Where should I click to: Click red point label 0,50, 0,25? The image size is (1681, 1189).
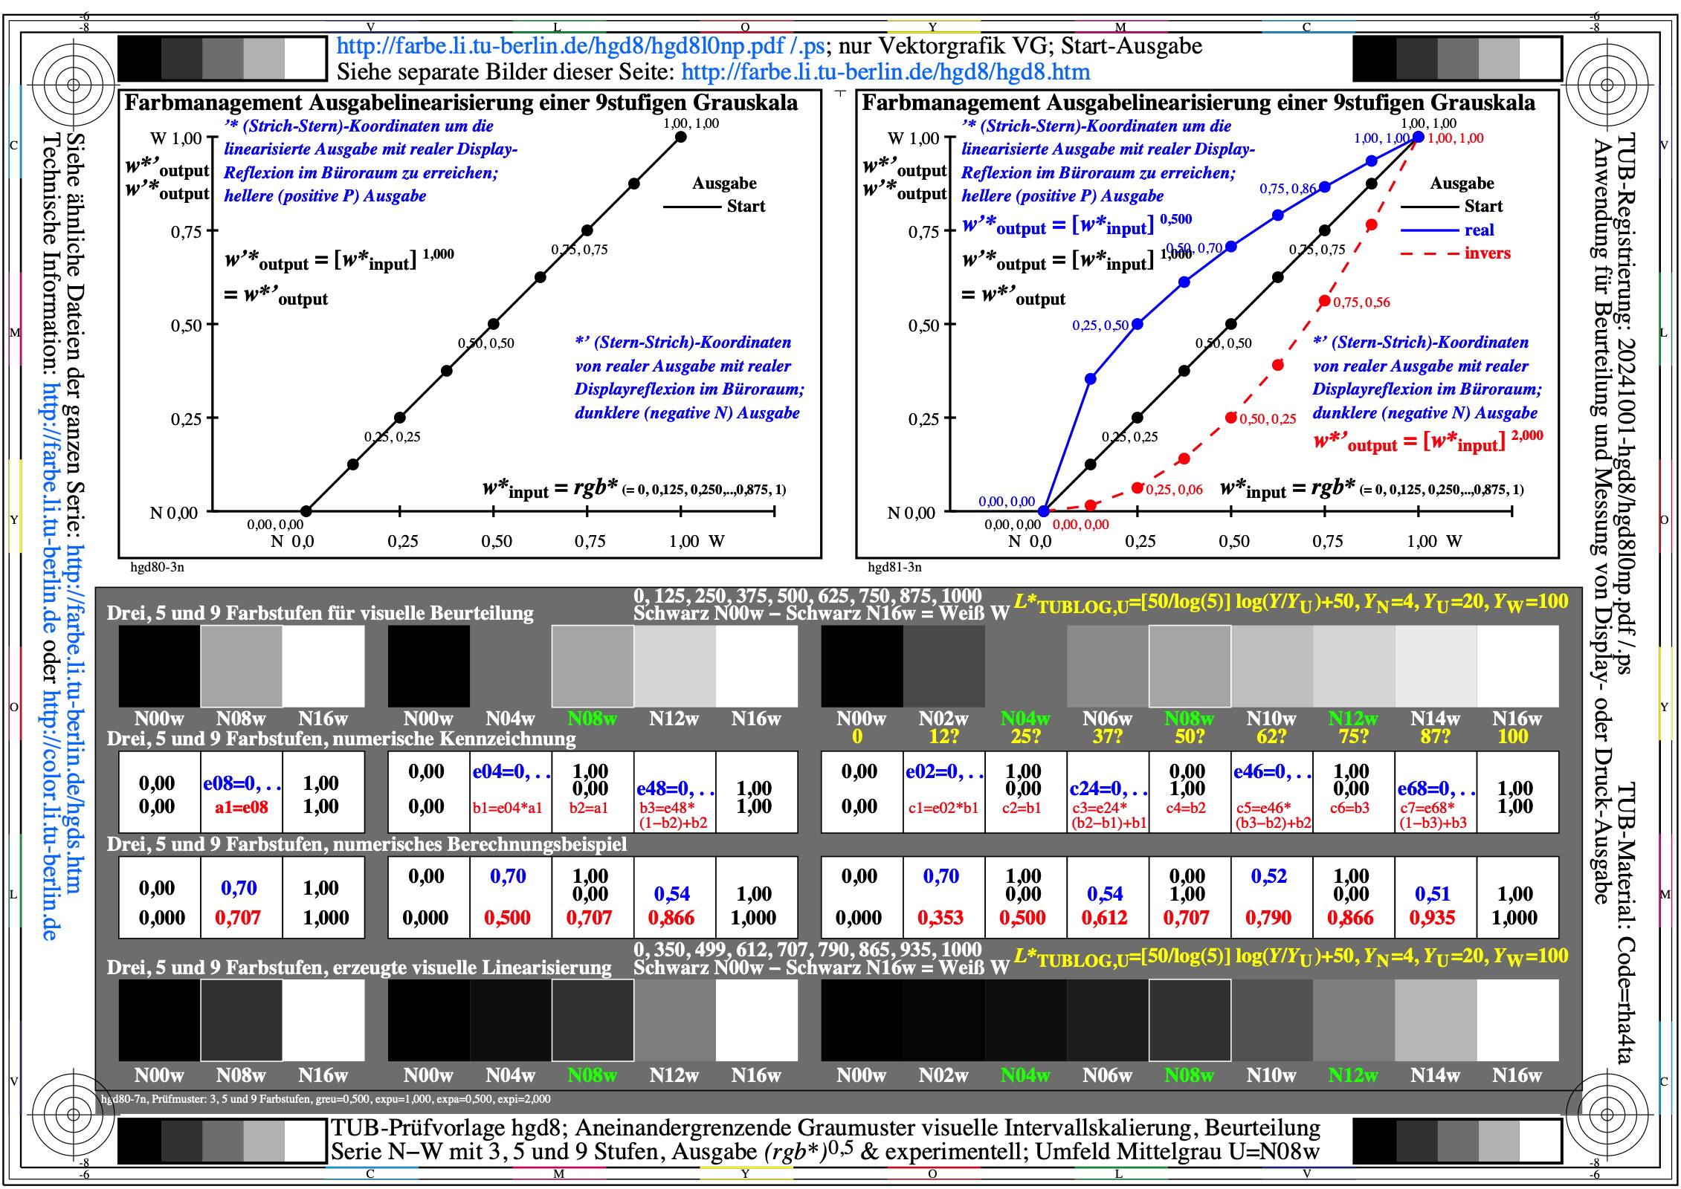click(1268, 419)
